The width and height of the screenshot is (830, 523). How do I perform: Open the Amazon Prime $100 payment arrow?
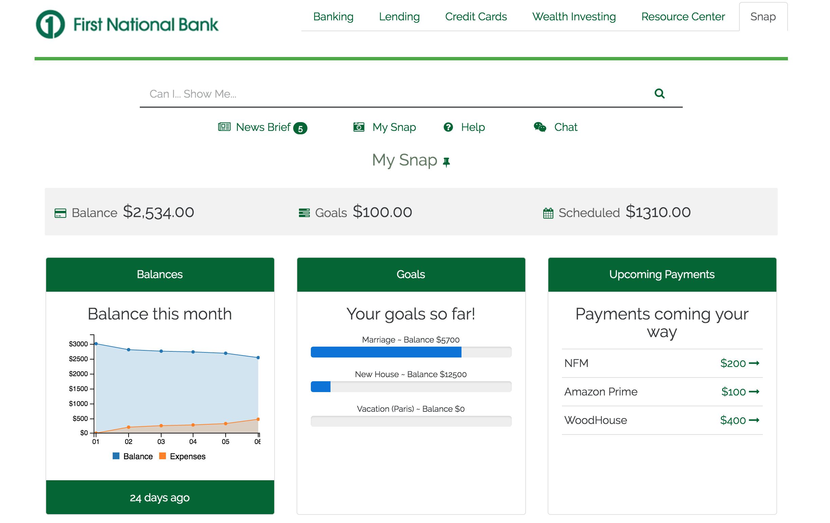click(x=754, y=391)
